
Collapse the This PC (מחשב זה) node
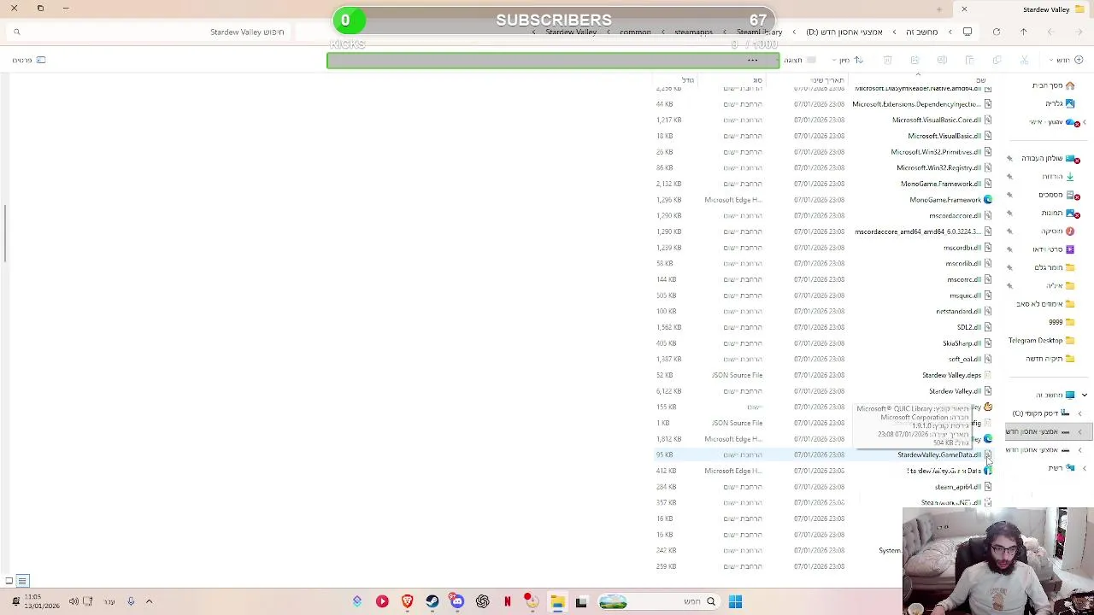coord(1084,395)
